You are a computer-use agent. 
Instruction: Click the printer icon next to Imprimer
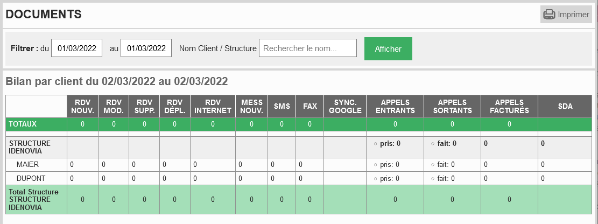coord(549,15)
